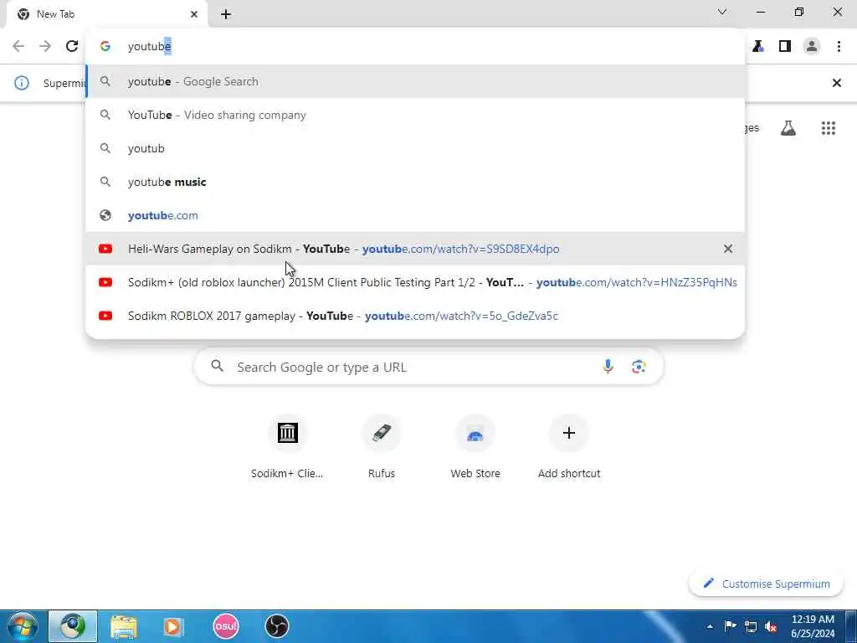The height and width of the screenshot is (643, 857).
Task: Open new tab with plus button
Action: point(226,14)
